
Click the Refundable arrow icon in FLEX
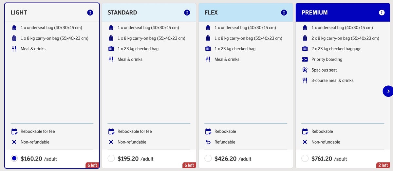(208, 142)
